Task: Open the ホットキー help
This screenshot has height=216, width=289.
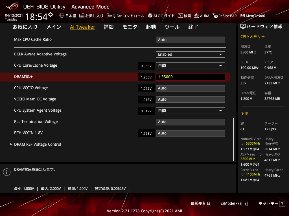Action: coord(272,204)
